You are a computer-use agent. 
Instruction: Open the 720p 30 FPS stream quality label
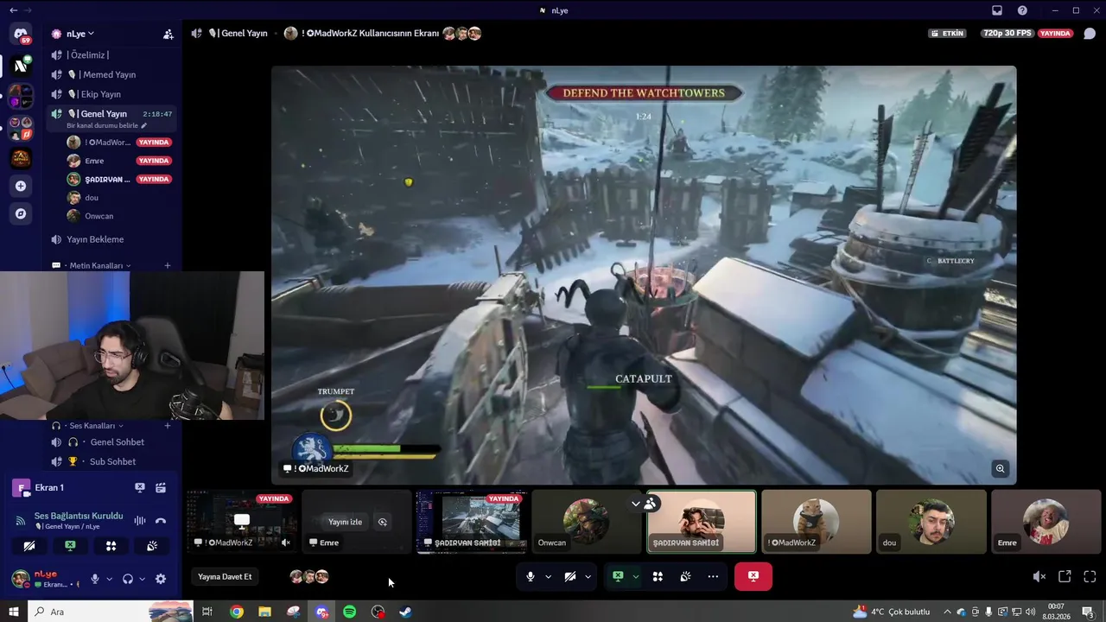pos(1007,34)
